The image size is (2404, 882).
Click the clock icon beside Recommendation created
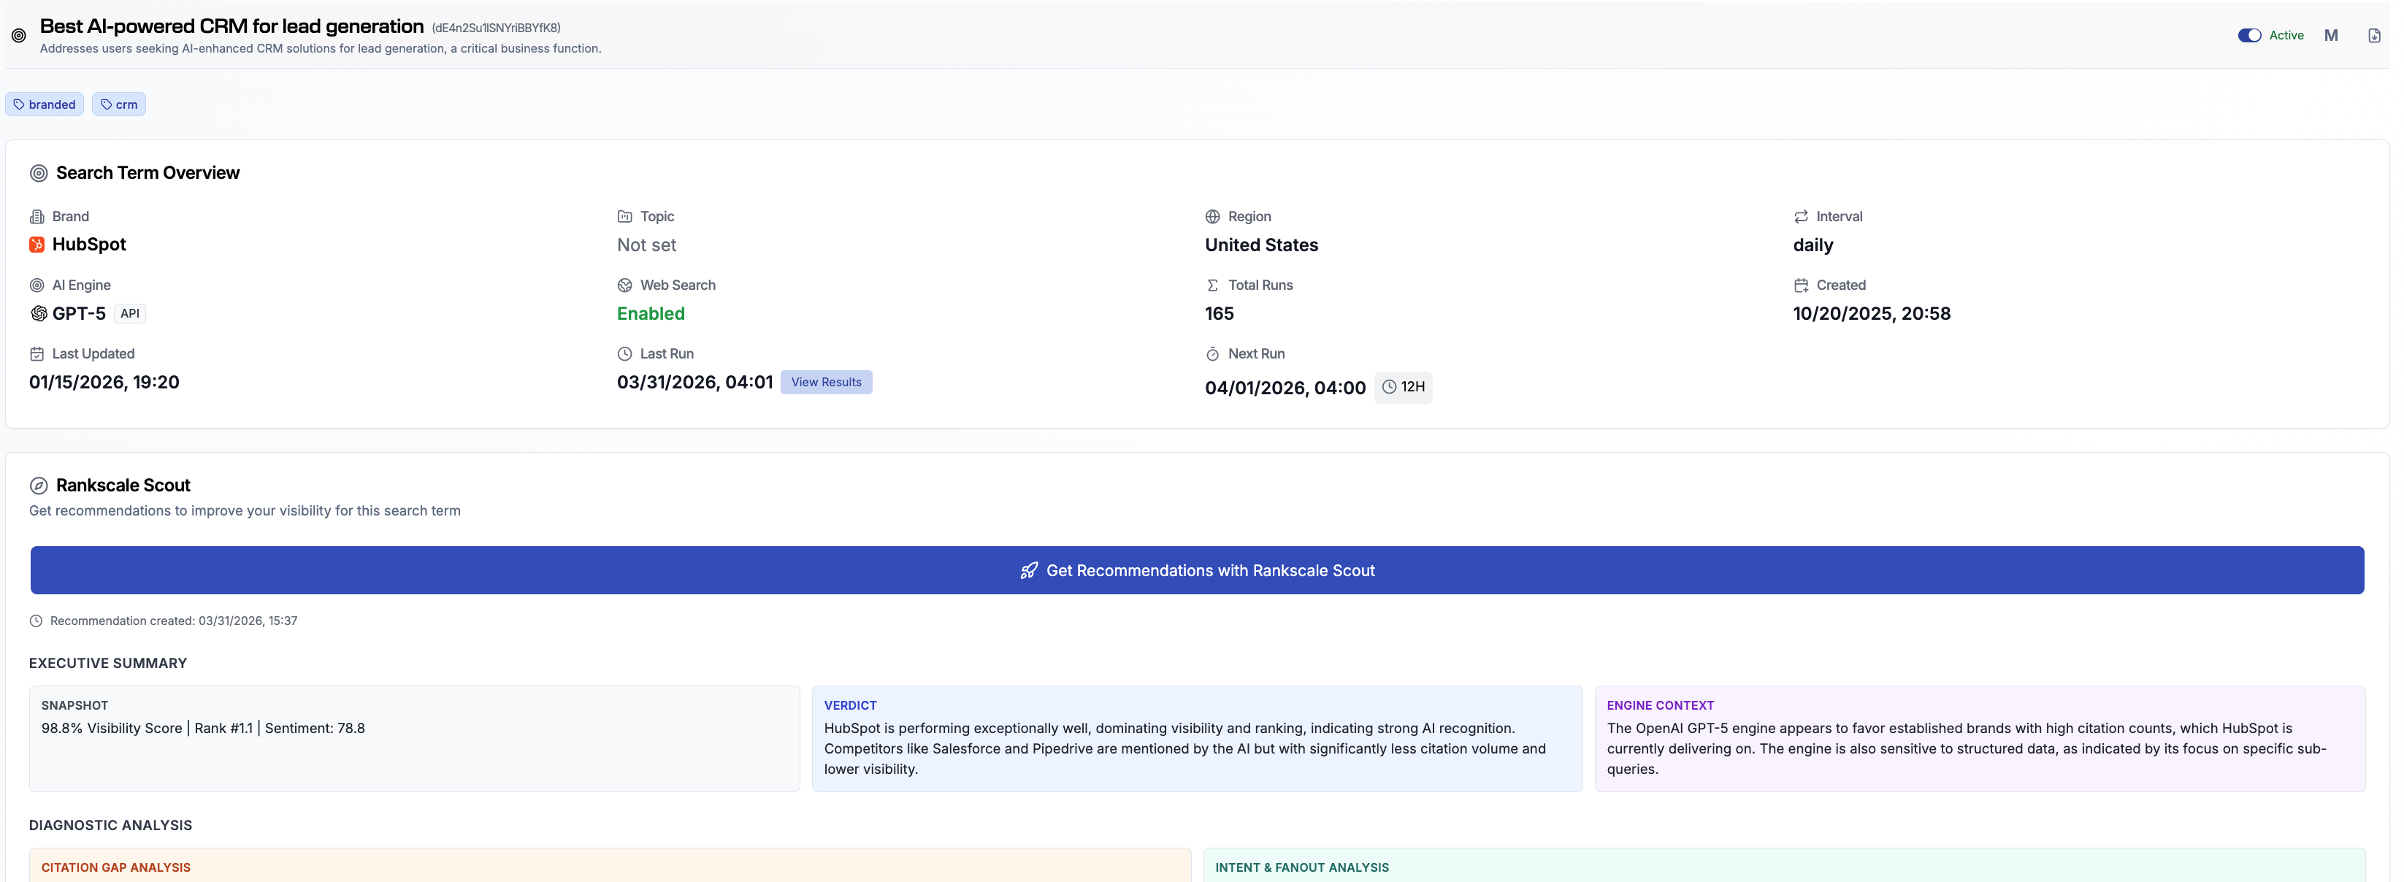coord(37,621)
